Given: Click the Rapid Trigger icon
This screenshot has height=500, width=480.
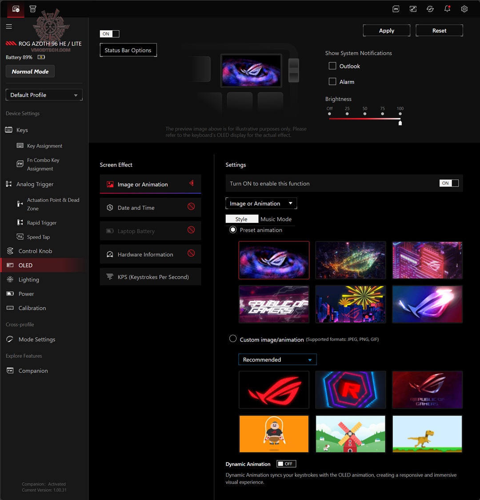Looking at the screenshot, I should click(20, 222).
